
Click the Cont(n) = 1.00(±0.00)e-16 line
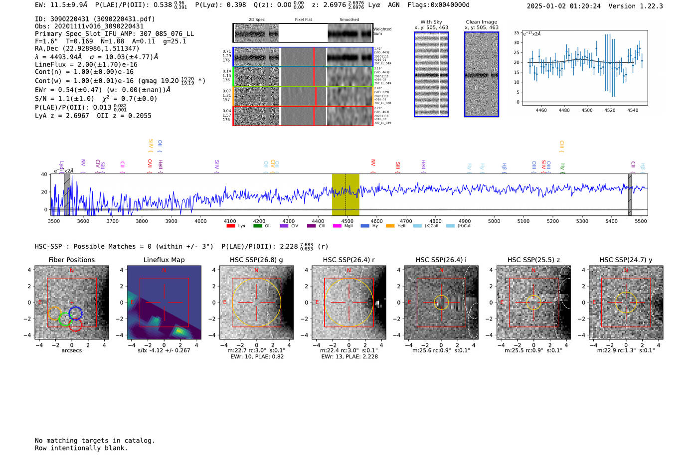[84, 72]
